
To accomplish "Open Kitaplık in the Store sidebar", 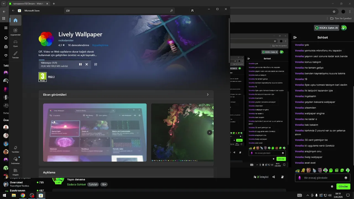I will (x=15, y=172).
